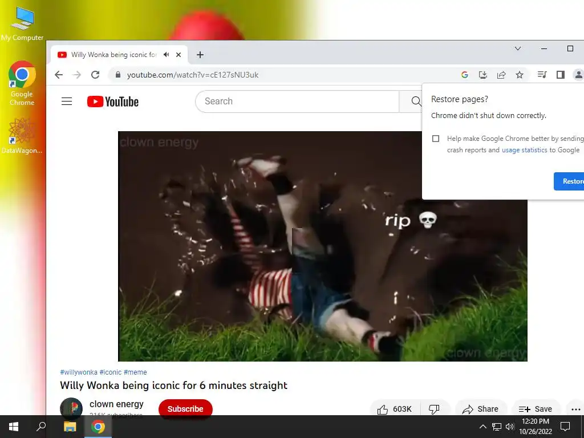View site info via the padlock icon
The width and height of the screenshot is (584, 438).
(118, 75)
